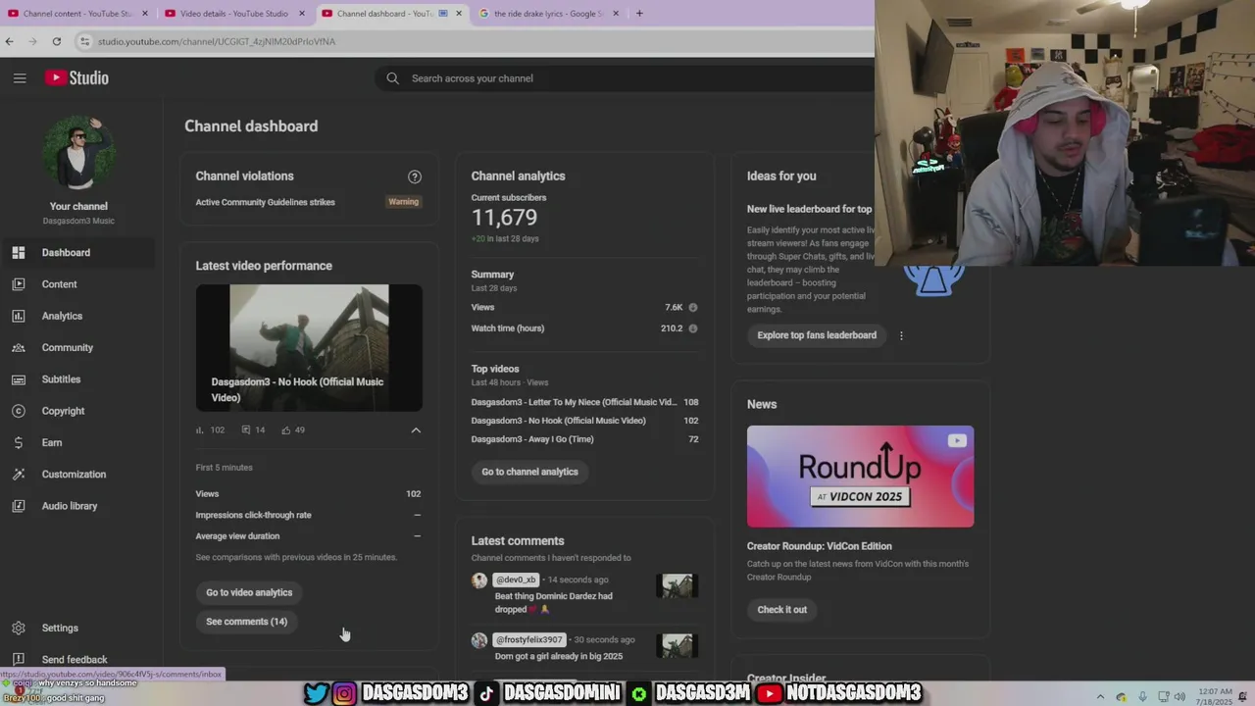This screenshot has height=706, width=1255.
Task: Collapse the latest video performance chevron
Action: pyautogui.click(x=416, y=430)
